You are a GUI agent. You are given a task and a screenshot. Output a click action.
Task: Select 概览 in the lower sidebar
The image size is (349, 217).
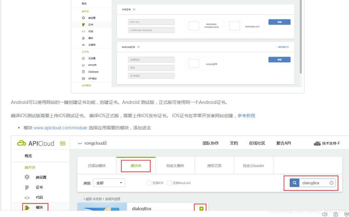(28, 156)
